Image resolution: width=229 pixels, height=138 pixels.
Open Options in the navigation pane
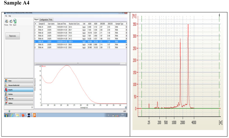(x=19, y=103)
